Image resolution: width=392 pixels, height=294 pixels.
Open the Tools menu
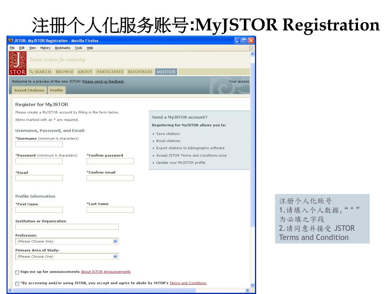click(x=78, y=48)
